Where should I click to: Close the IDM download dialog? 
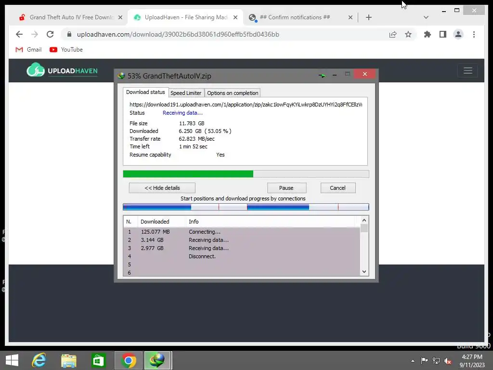click(x=365, y=74)
